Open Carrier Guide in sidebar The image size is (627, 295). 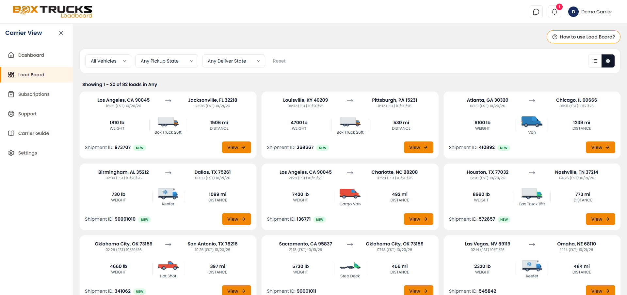pyautogui.click(x=37, y=133)
